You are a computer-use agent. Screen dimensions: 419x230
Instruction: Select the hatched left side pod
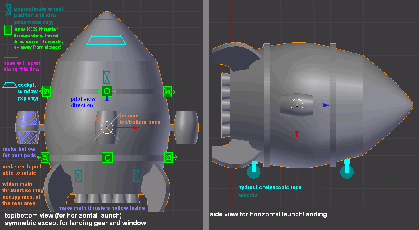27,128
